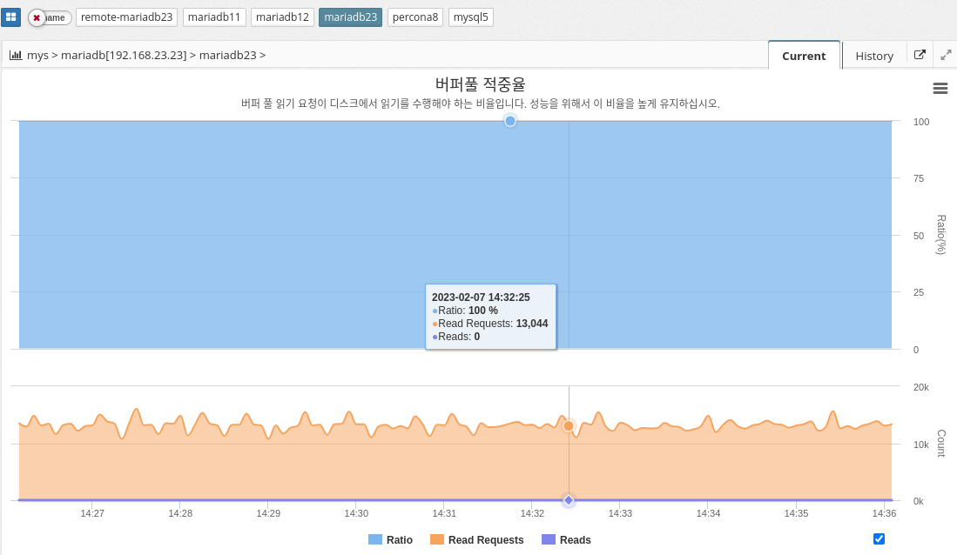Click the blue Ratio marker at chart top

(510, 121)
